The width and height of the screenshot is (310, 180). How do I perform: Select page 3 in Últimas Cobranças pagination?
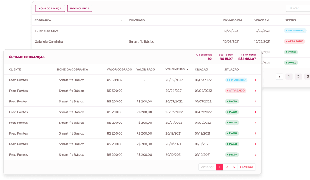[234, 167]
